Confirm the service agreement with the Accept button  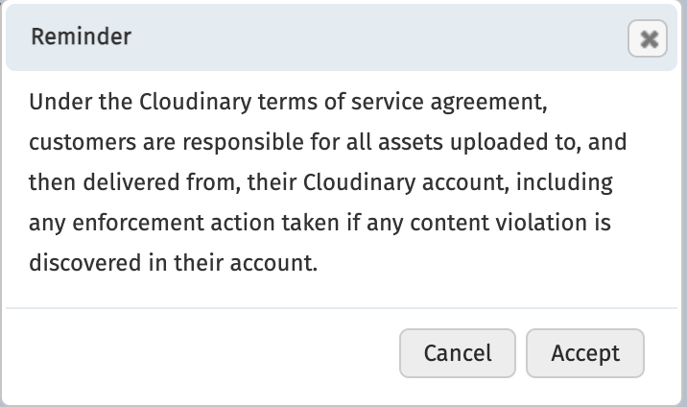click(585, 353)
